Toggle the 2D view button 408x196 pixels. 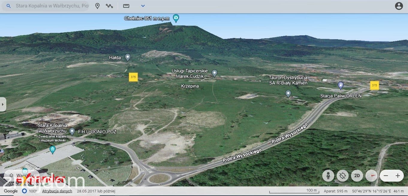[x=357, y=176]
